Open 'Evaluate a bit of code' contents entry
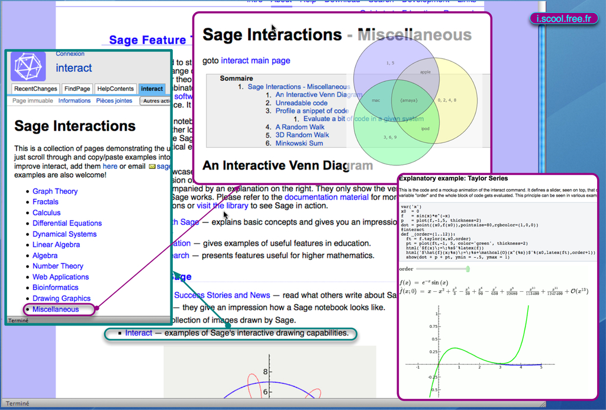 (363, 119)
